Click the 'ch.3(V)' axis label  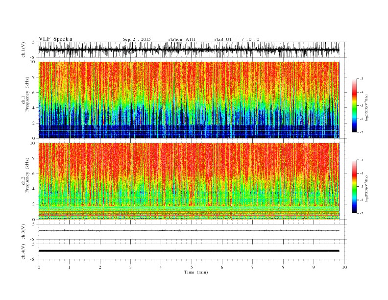23,232
